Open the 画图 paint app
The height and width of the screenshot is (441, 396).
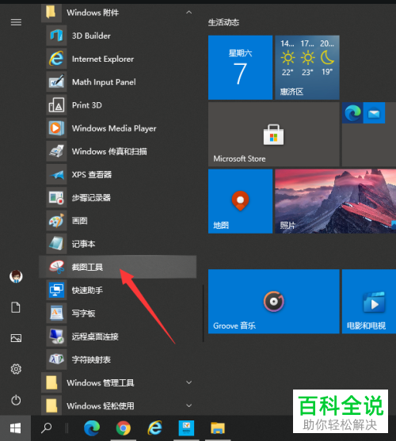(117, 221)
